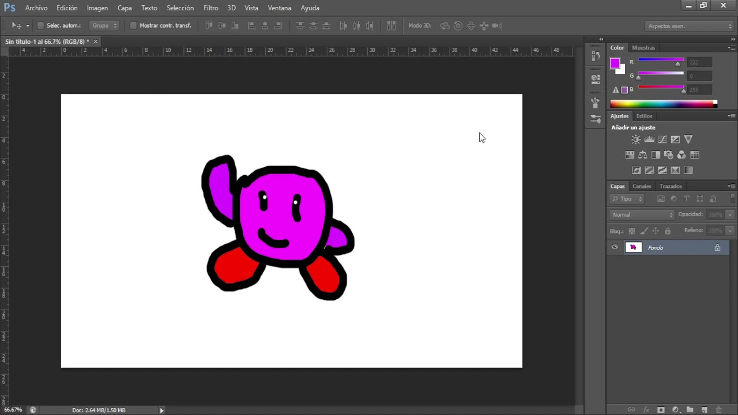Open the Capa menu
738x415 pixels.
(125, 8)
